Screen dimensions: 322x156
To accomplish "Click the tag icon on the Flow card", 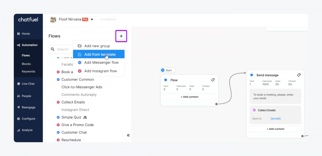I will pos(213,80).
